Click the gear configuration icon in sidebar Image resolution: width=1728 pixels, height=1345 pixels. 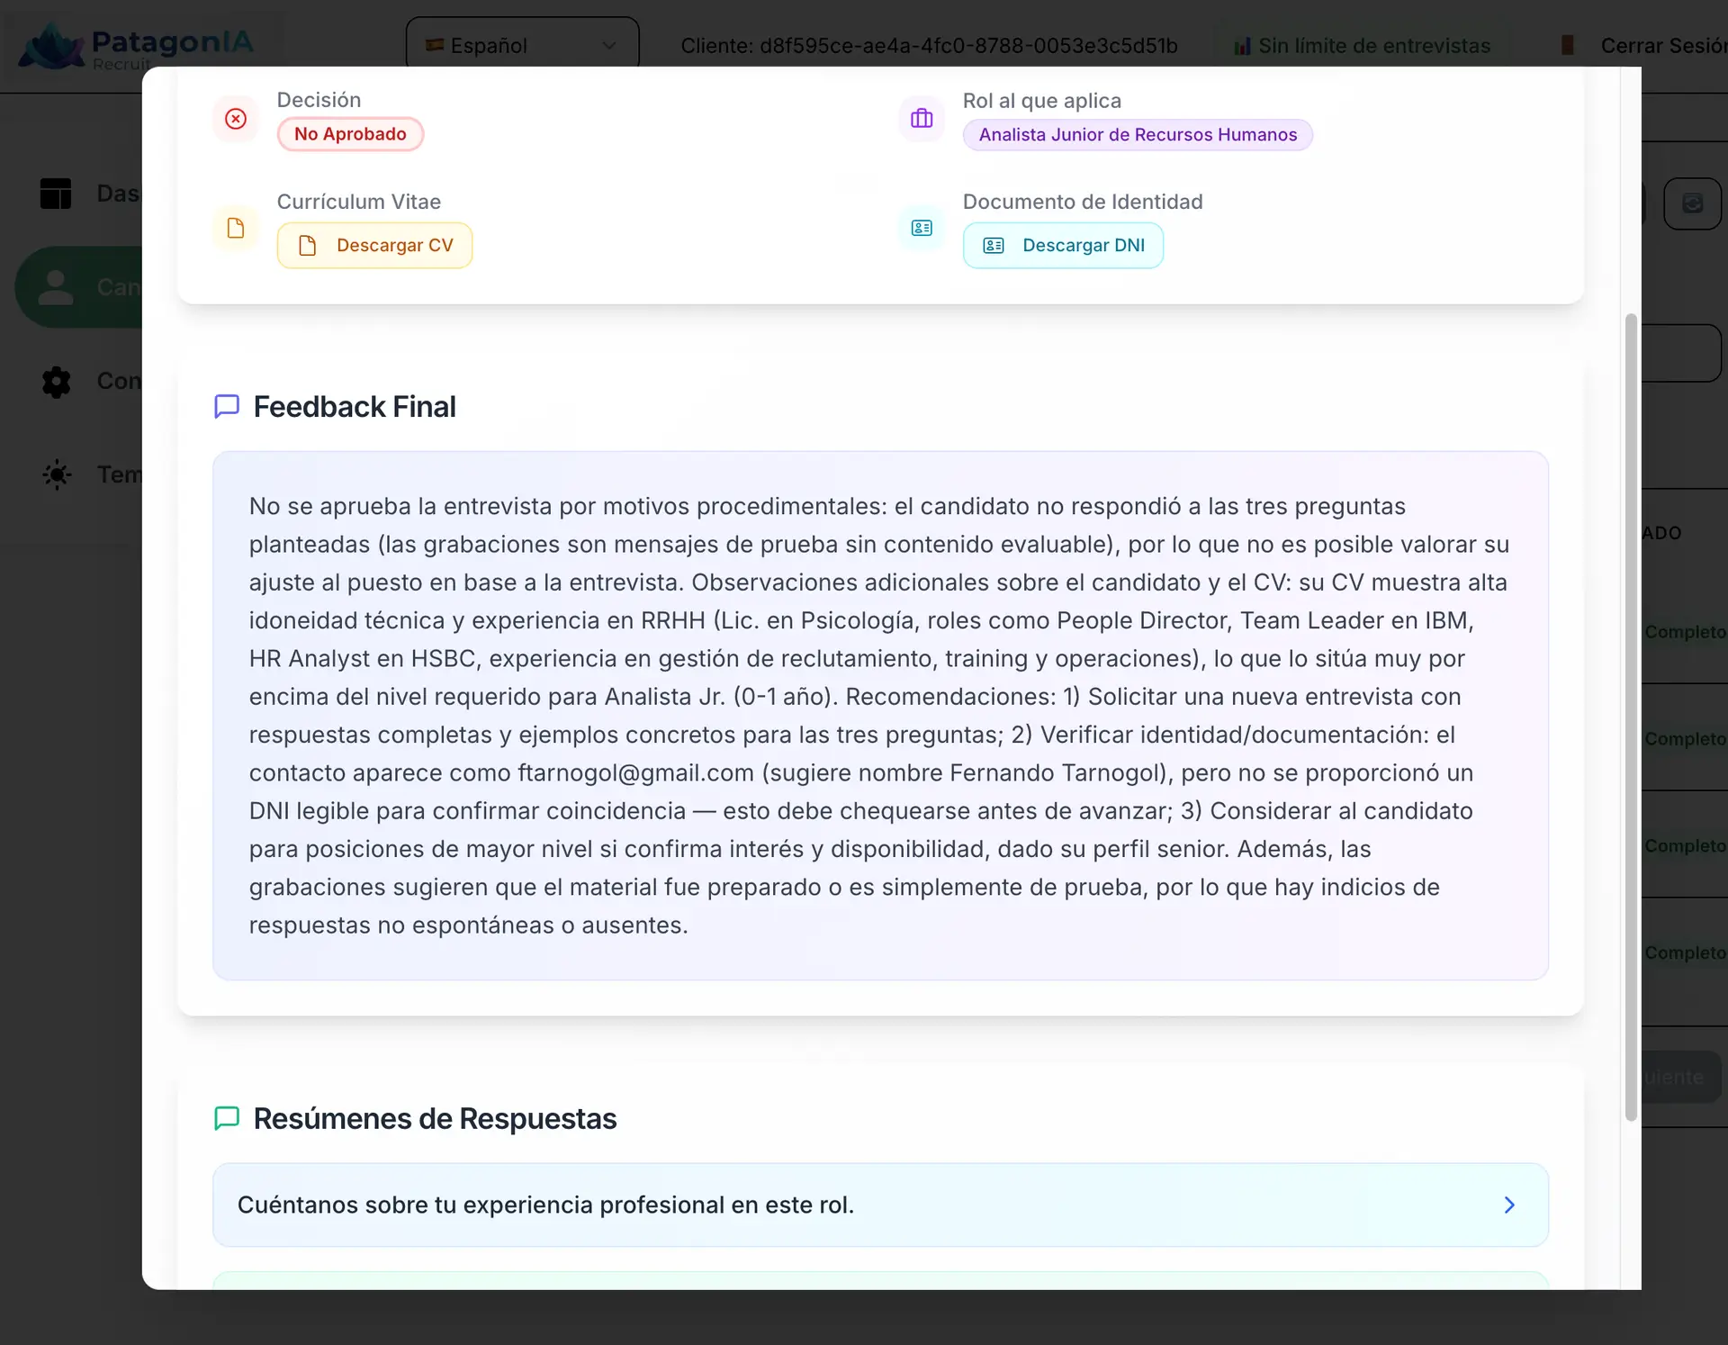point(56,382)
